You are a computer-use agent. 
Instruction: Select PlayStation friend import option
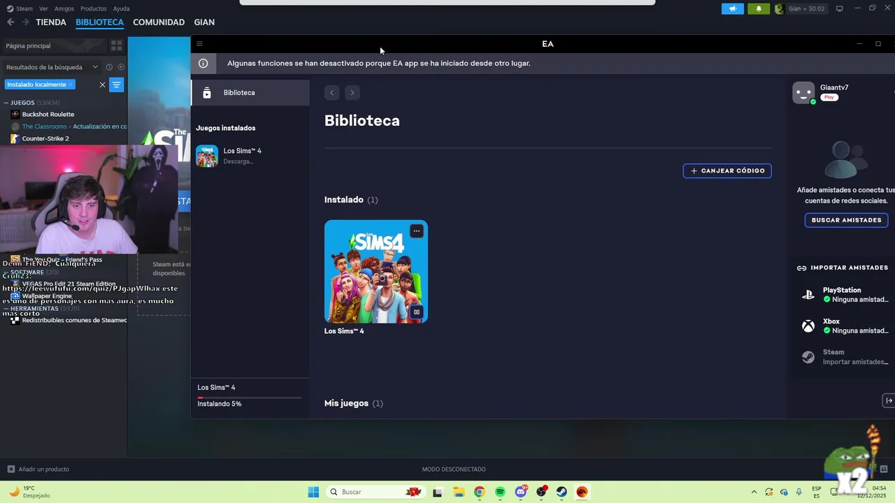pyautogui.click(x=845, y=295)
